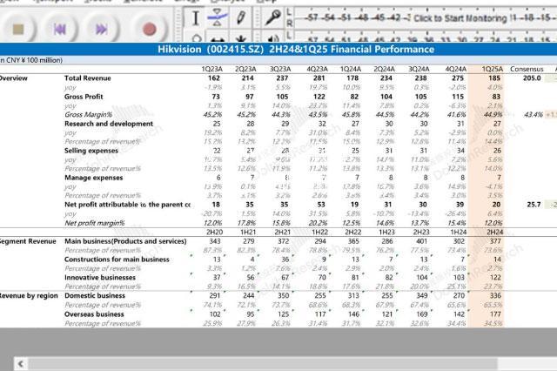
Task: Click 'Constructions for main business' label
Action: click(x=117, y=260)
